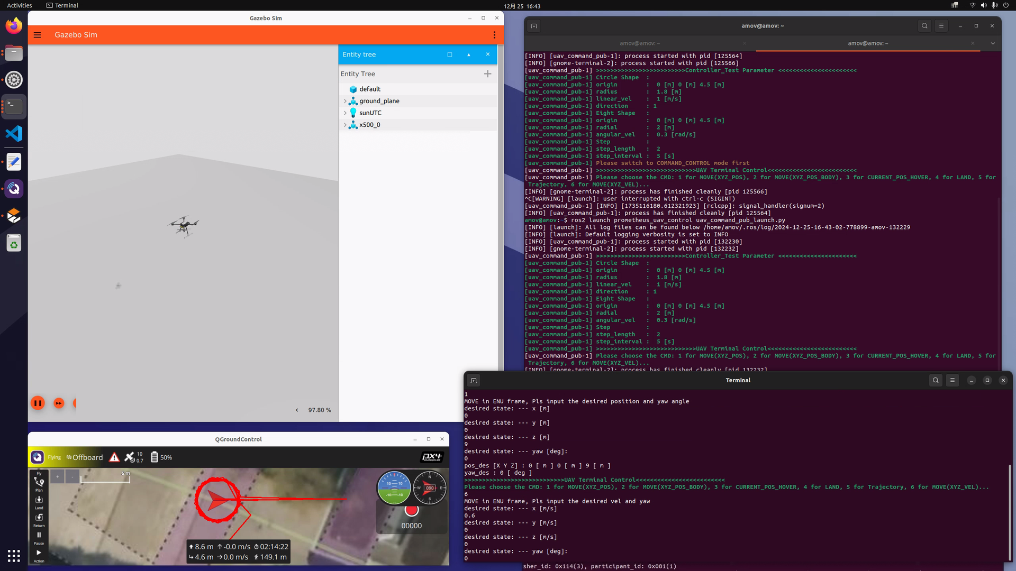
Task: Select the ground_plane model row
Action: pos(418,101)
